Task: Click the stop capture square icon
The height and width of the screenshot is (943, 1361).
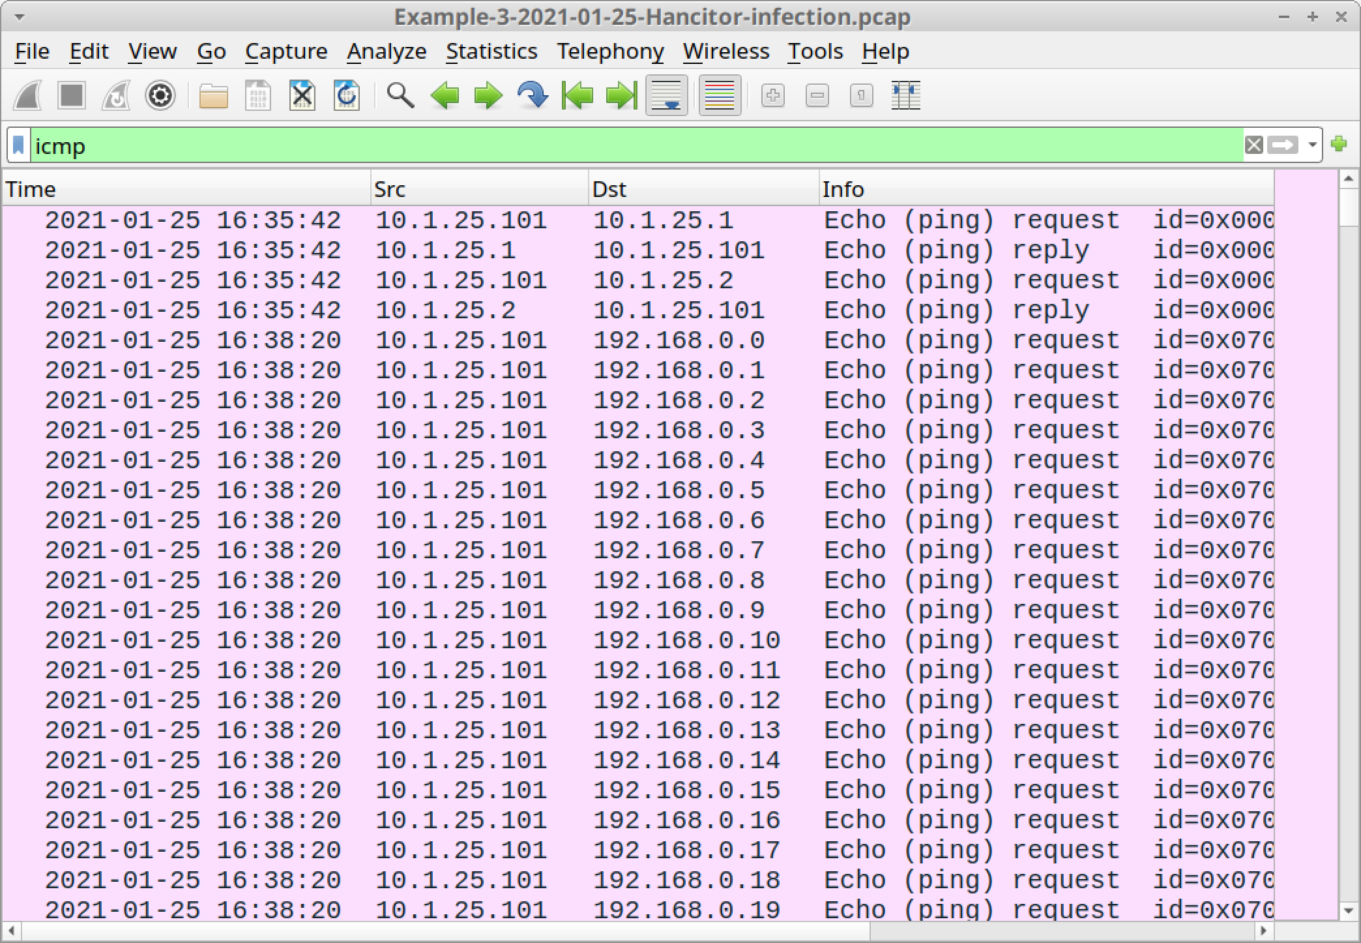Action: tap(72, 96)
